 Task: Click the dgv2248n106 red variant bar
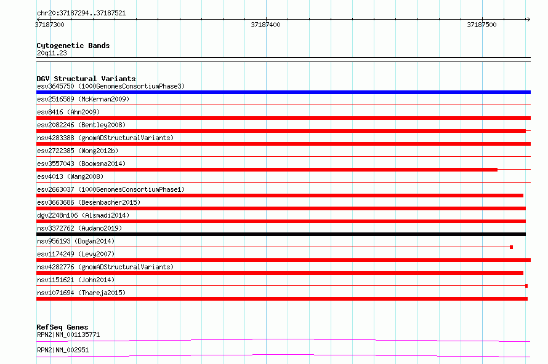coord(281,221)
